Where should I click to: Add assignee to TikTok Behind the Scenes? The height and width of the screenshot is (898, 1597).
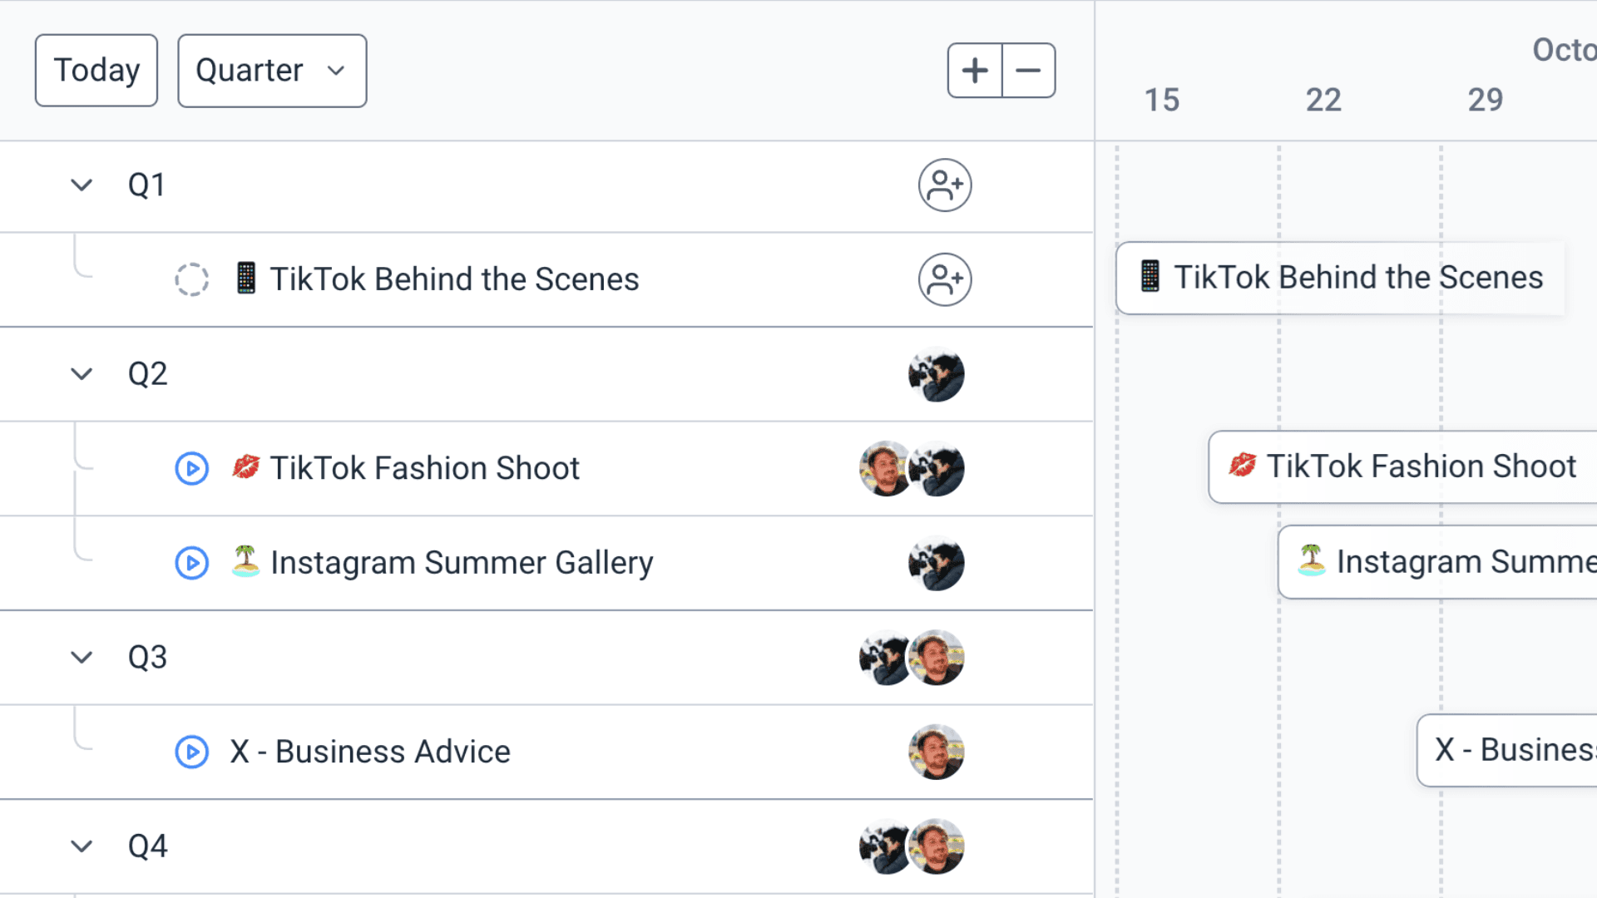pyautogui.click(x=945, y=279)
